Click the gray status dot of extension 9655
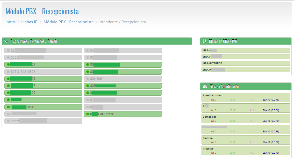The image size is (294, 164). pyautogui.click(x=8, y=121)
